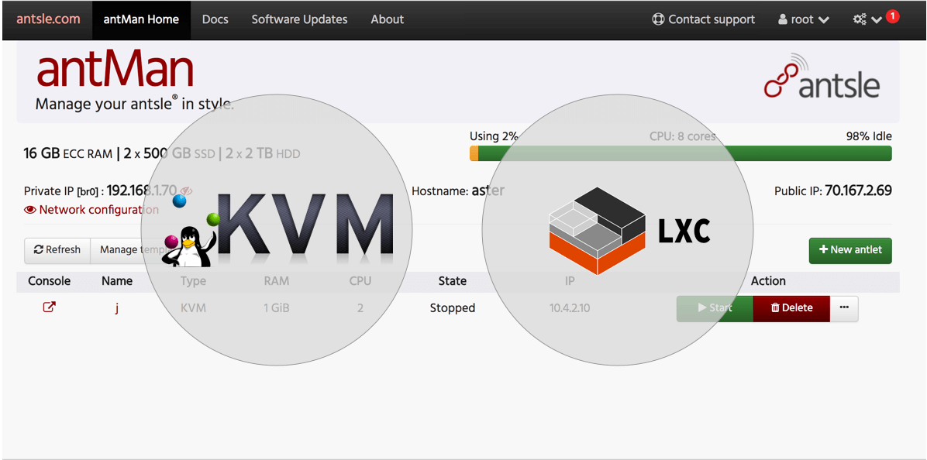Click the Name column header

coord(117,281)
